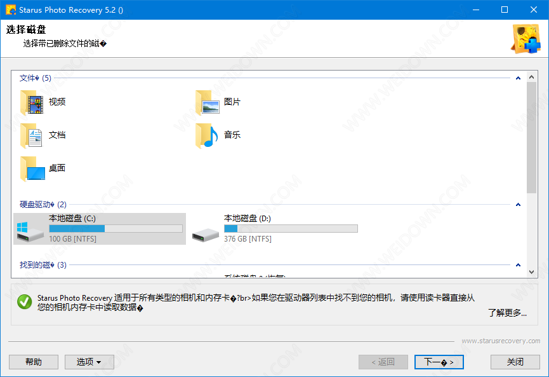The width and height of the screenshot is (549, 377).
Task: Click the 音乐 folder label
Action: pyautogui.click(x=232, y=135)
